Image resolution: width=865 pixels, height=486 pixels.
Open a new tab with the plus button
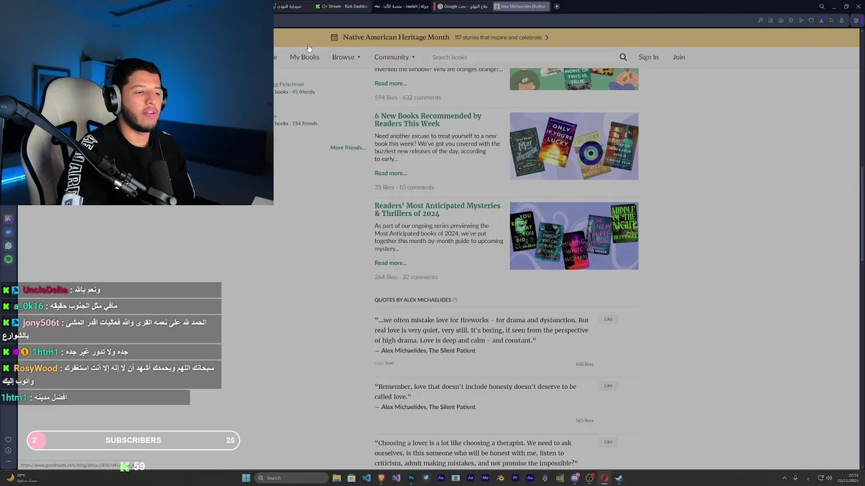pos(557,7)
